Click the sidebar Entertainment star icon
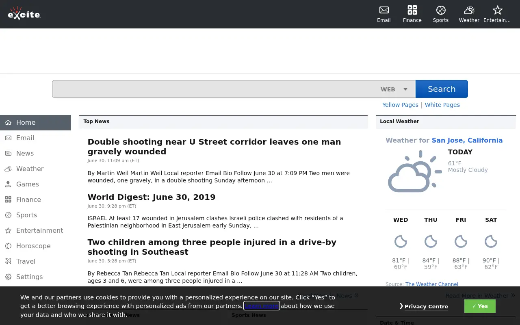Screen dimensions: 520x325 8,230
